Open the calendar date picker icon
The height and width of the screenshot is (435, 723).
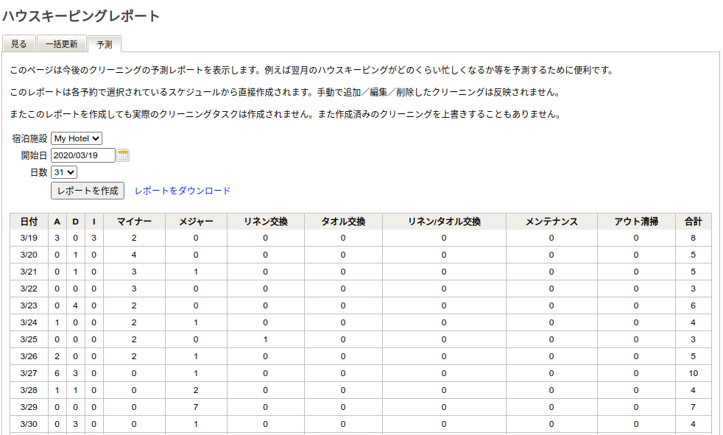[123, 155]
